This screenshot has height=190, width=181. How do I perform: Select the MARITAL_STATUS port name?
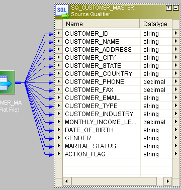90,146
